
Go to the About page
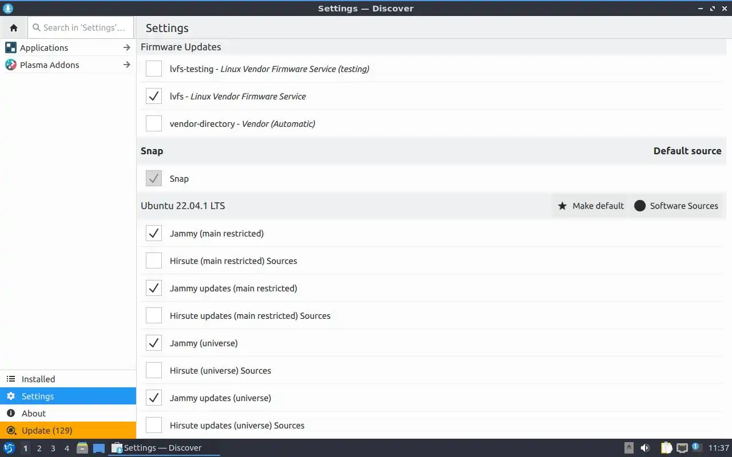click(x=34, y=413)
